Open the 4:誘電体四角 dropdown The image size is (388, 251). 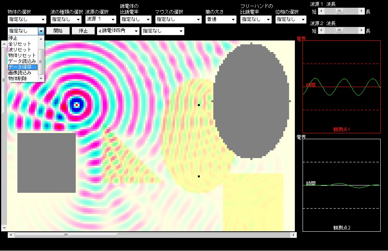pyautogui.click(x=118, y=31)
